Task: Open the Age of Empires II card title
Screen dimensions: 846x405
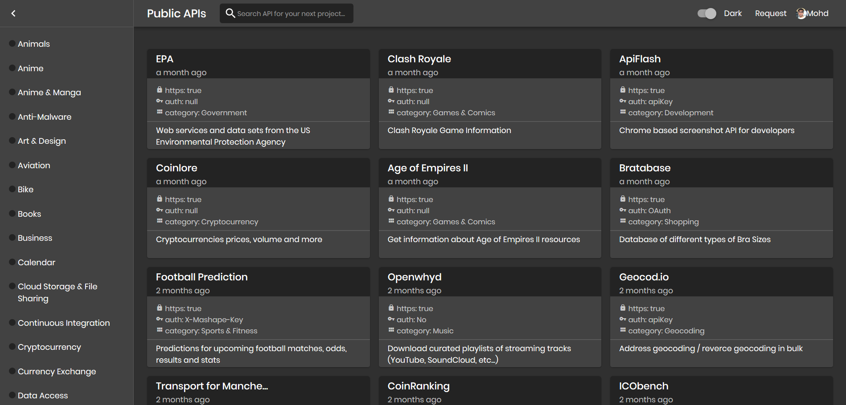Action: 428,168
